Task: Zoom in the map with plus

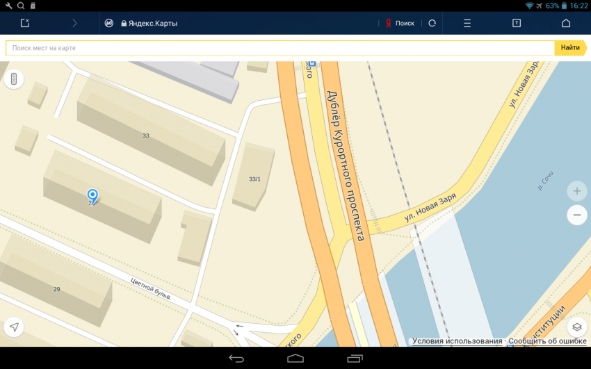Action: coord(576,190)
